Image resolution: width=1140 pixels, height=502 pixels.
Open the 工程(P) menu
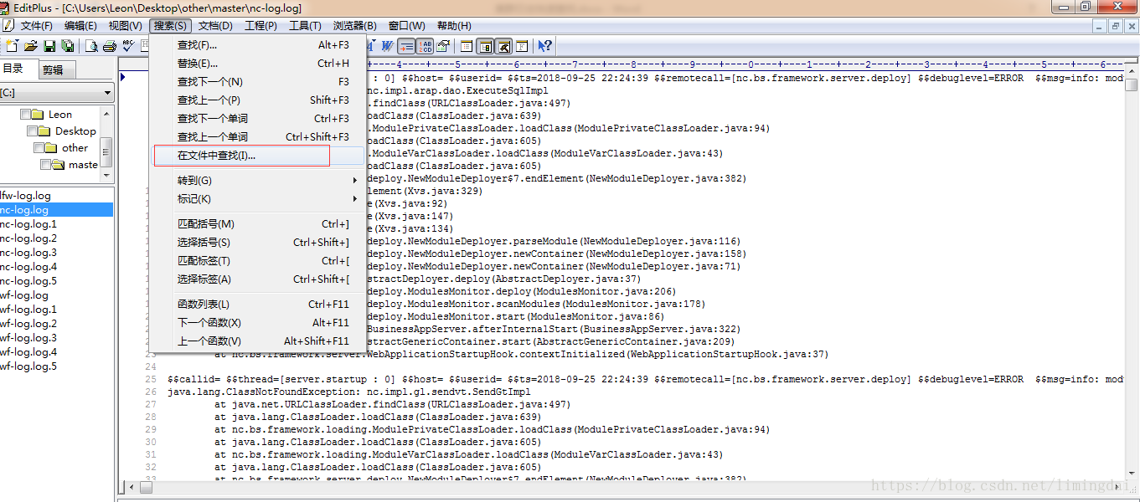(x=260, y=26)
